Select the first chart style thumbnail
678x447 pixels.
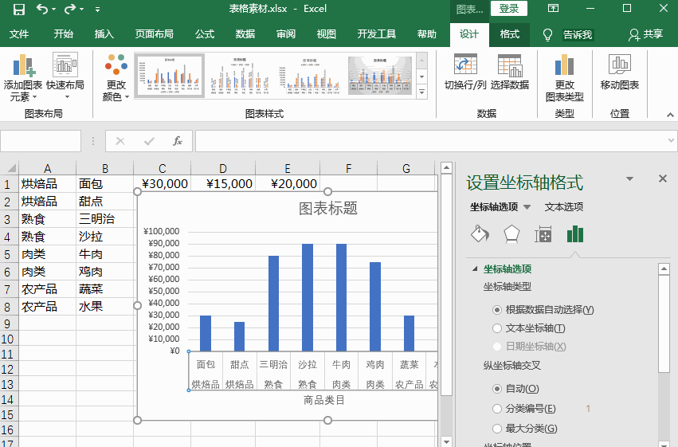coord(169,76)
